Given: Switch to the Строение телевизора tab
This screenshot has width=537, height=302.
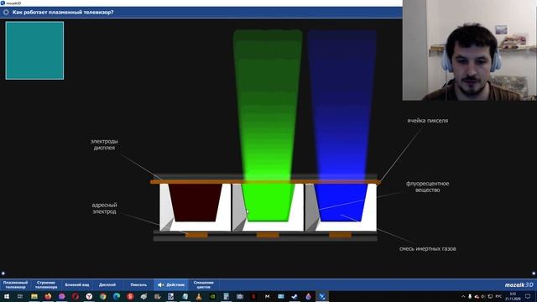Looking at the screenshot, I should coord(46,284).
